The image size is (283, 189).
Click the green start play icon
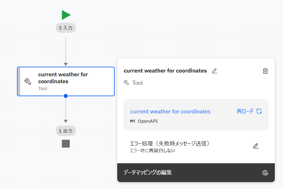[66, 15]
